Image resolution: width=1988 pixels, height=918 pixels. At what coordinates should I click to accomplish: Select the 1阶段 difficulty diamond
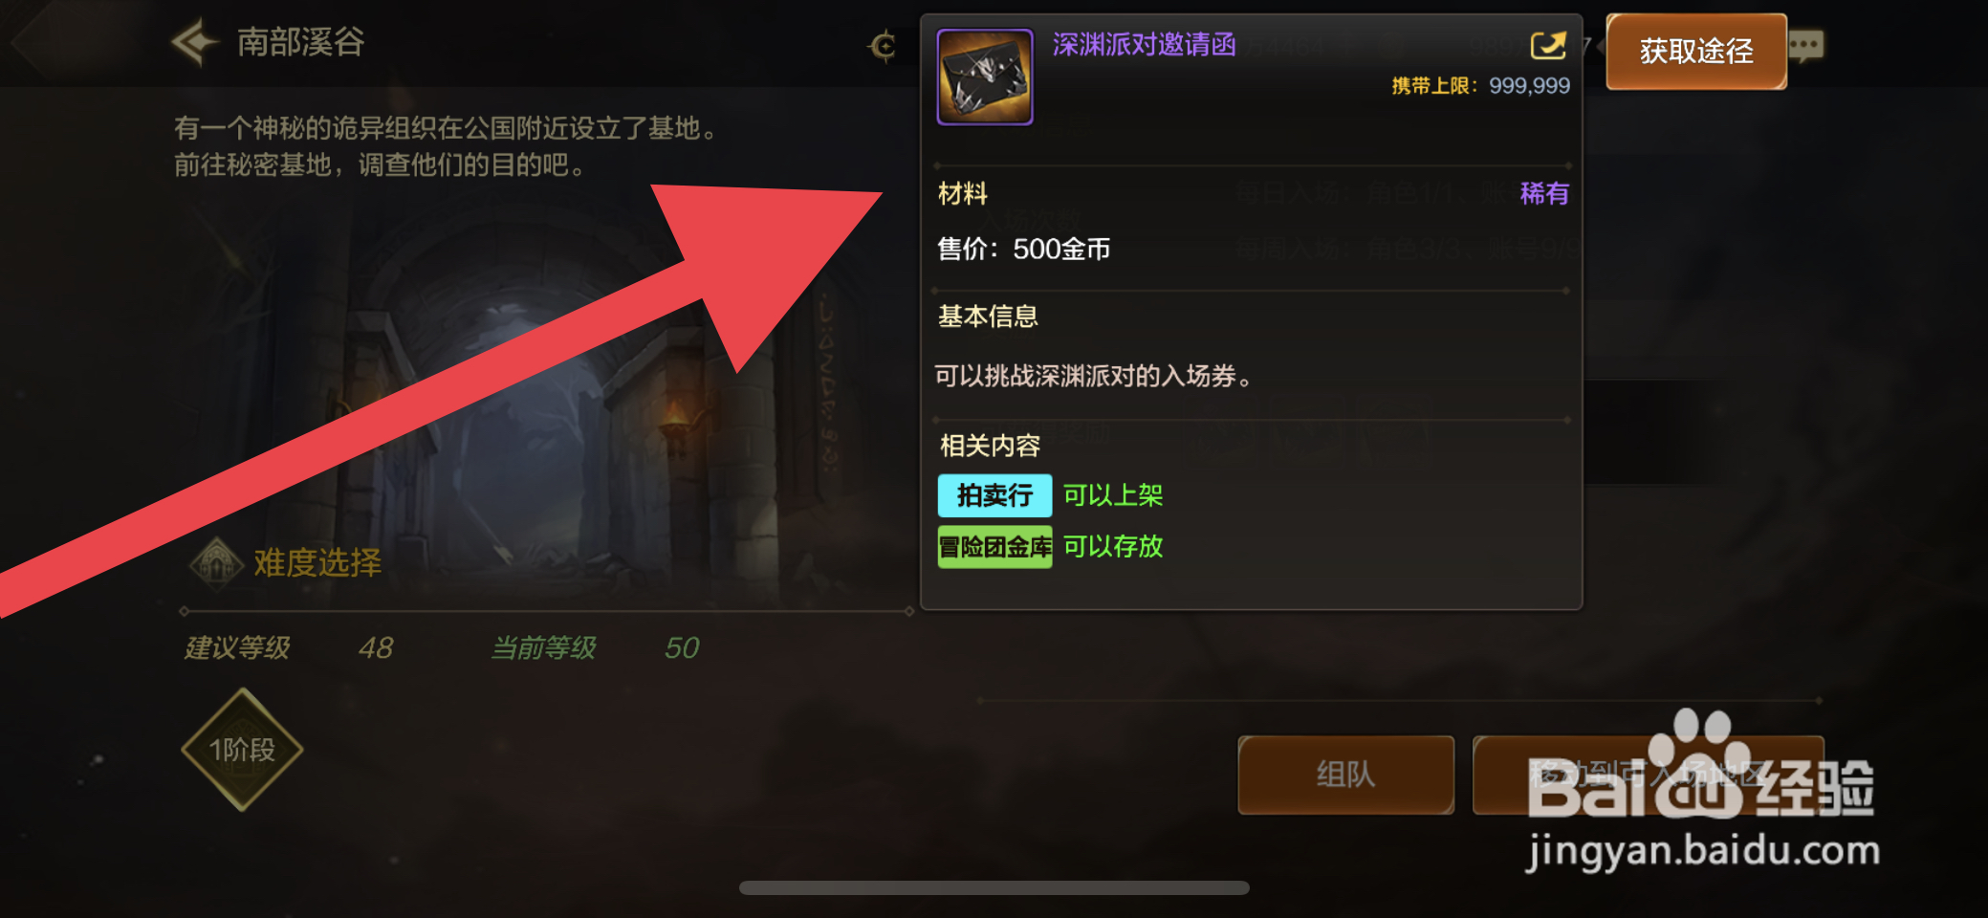pyautogui.click(x=243, y=750)
